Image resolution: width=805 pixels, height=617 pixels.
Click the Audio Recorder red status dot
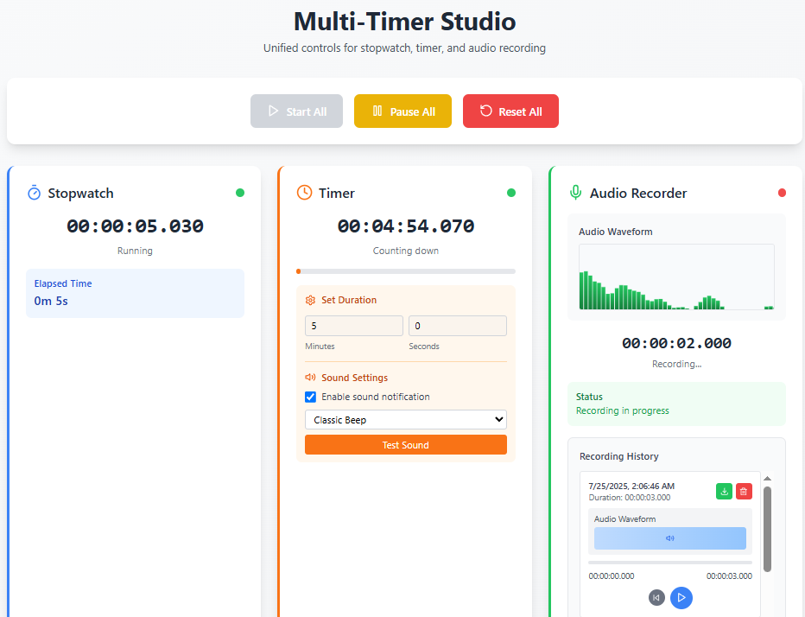pyautogui.click(x=782, y=193)
